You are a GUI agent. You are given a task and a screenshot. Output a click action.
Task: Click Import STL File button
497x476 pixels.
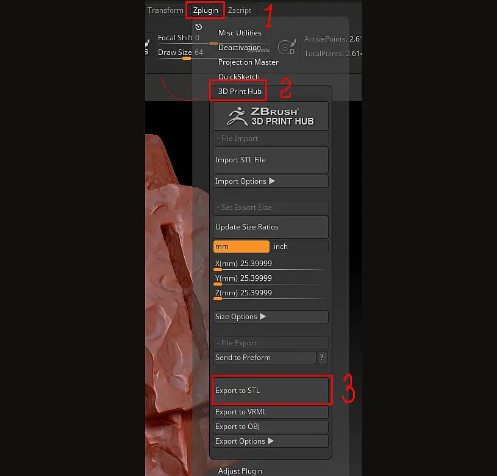click(270, 160)
